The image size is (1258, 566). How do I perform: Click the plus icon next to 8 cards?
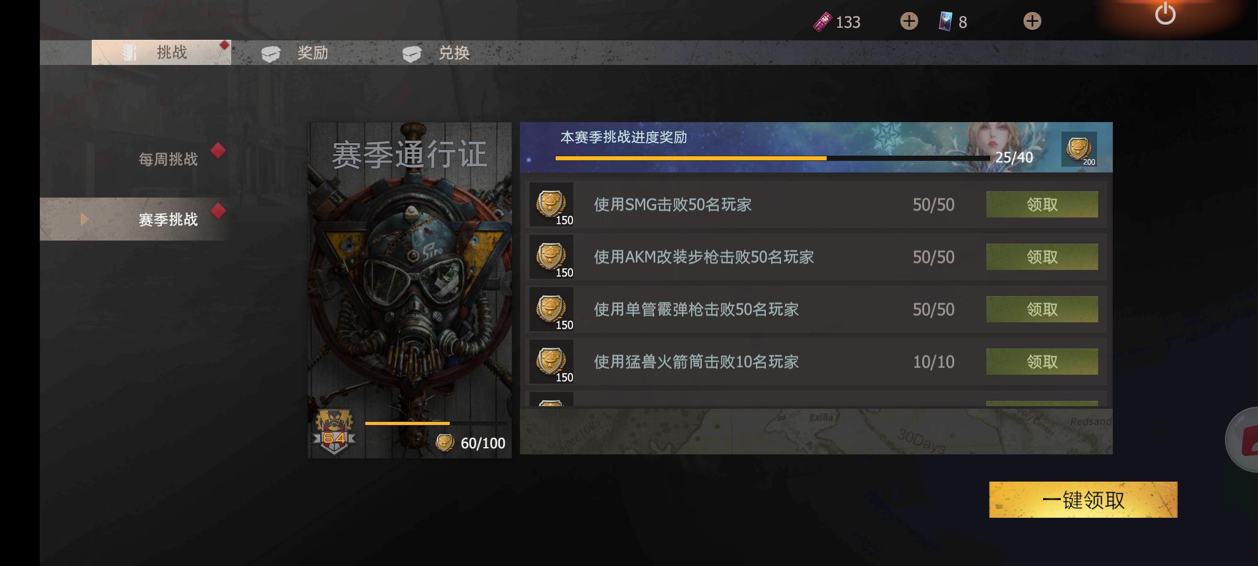[1032, 21]
